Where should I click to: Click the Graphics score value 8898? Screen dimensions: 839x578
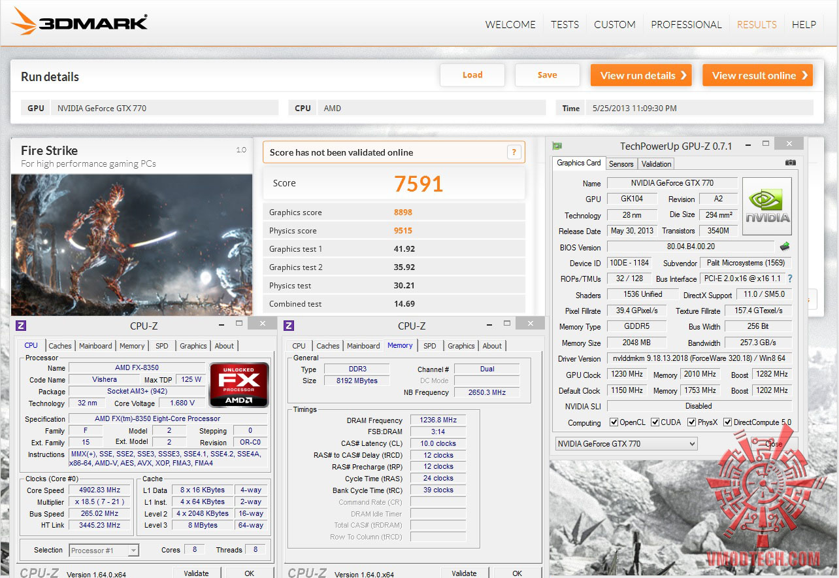[x=403, y=212]
